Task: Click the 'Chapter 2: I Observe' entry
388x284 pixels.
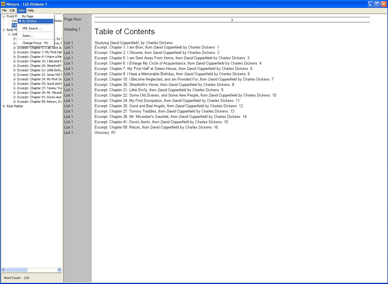Action: pos(157,53)
